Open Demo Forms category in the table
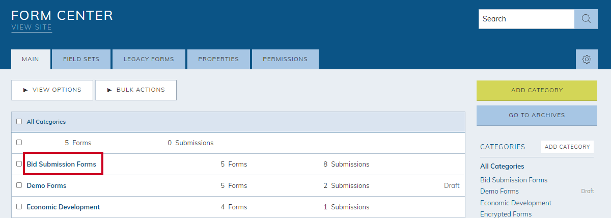Viewport: 611px width, 218px height. pyautogui.click(x=46, y=185)
